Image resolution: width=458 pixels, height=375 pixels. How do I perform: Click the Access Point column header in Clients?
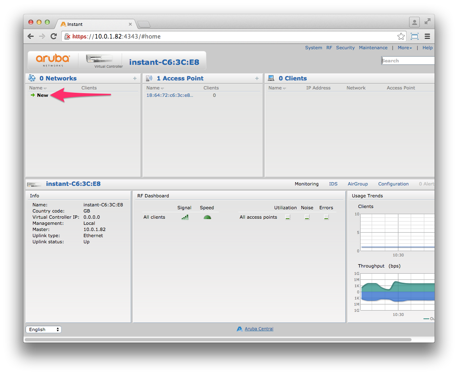pos(401,88)
